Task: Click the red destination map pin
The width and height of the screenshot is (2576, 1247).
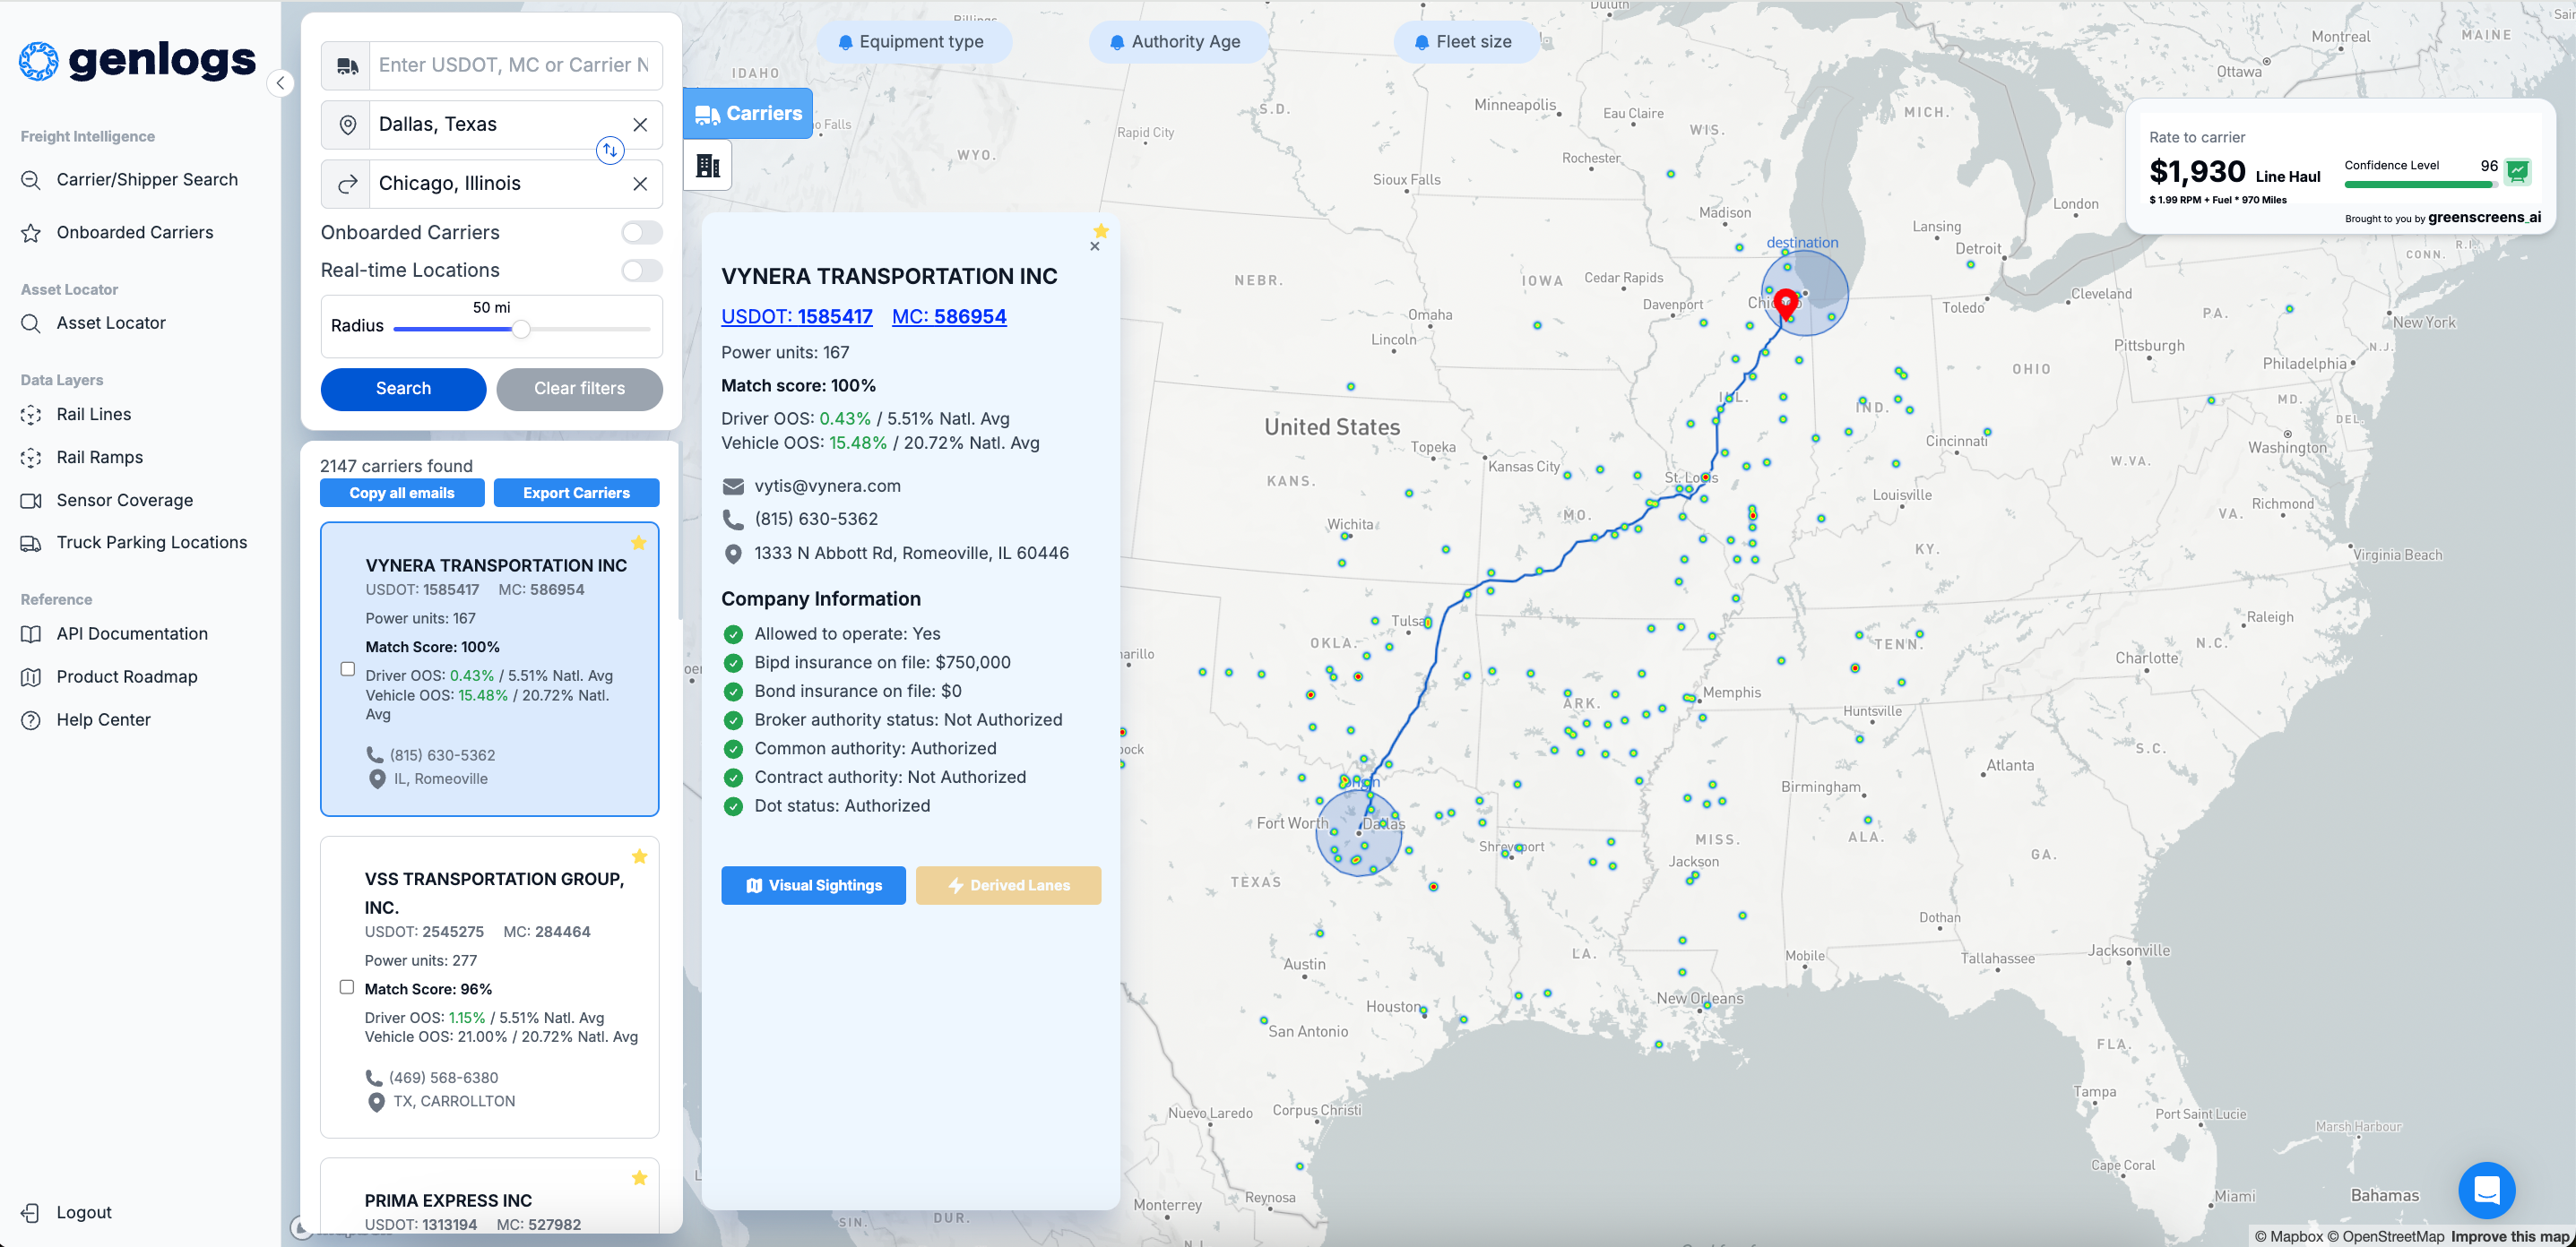Action: [x=1786, y=305]
